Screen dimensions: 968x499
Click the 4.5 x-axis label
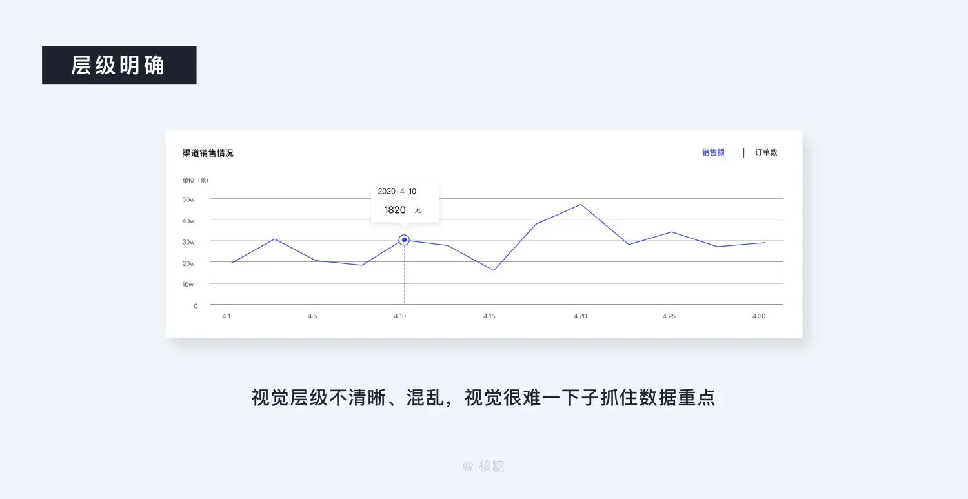tap(312, 316)
